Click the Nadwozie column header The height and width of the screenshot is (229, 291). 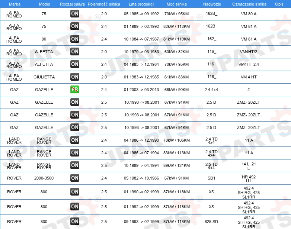pos(212,4)
